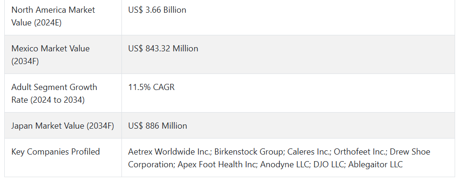Click the Japan Market Value (2034F) label

click(63, 126)
